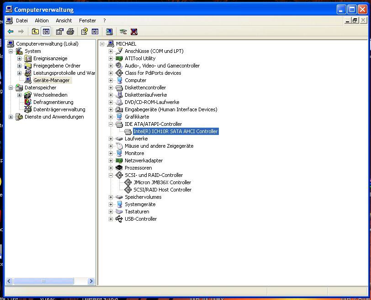Open the Aktion menu
Image resolution: width=371 pixels, height=300 pixels.
tap(42, 21)
